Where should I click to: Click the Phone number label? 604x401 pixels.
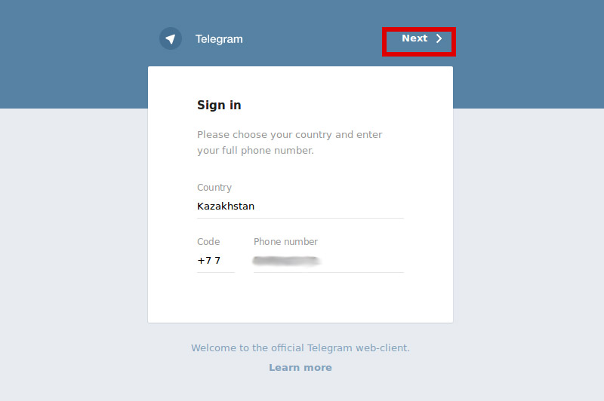click(x=285, y=241)
